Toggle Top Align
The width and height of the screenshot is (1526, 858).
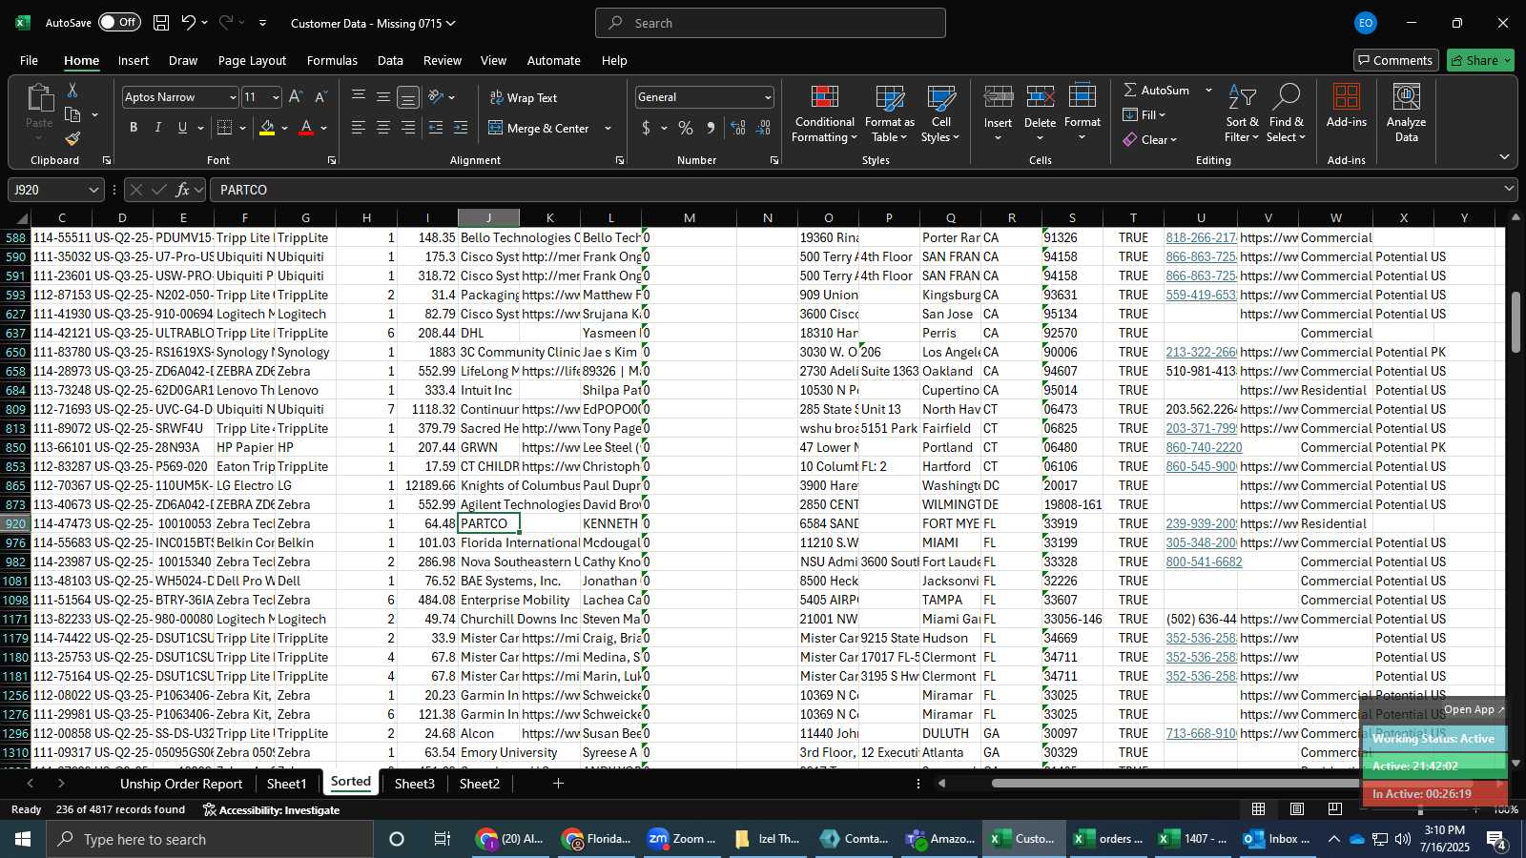click(358, 97)
